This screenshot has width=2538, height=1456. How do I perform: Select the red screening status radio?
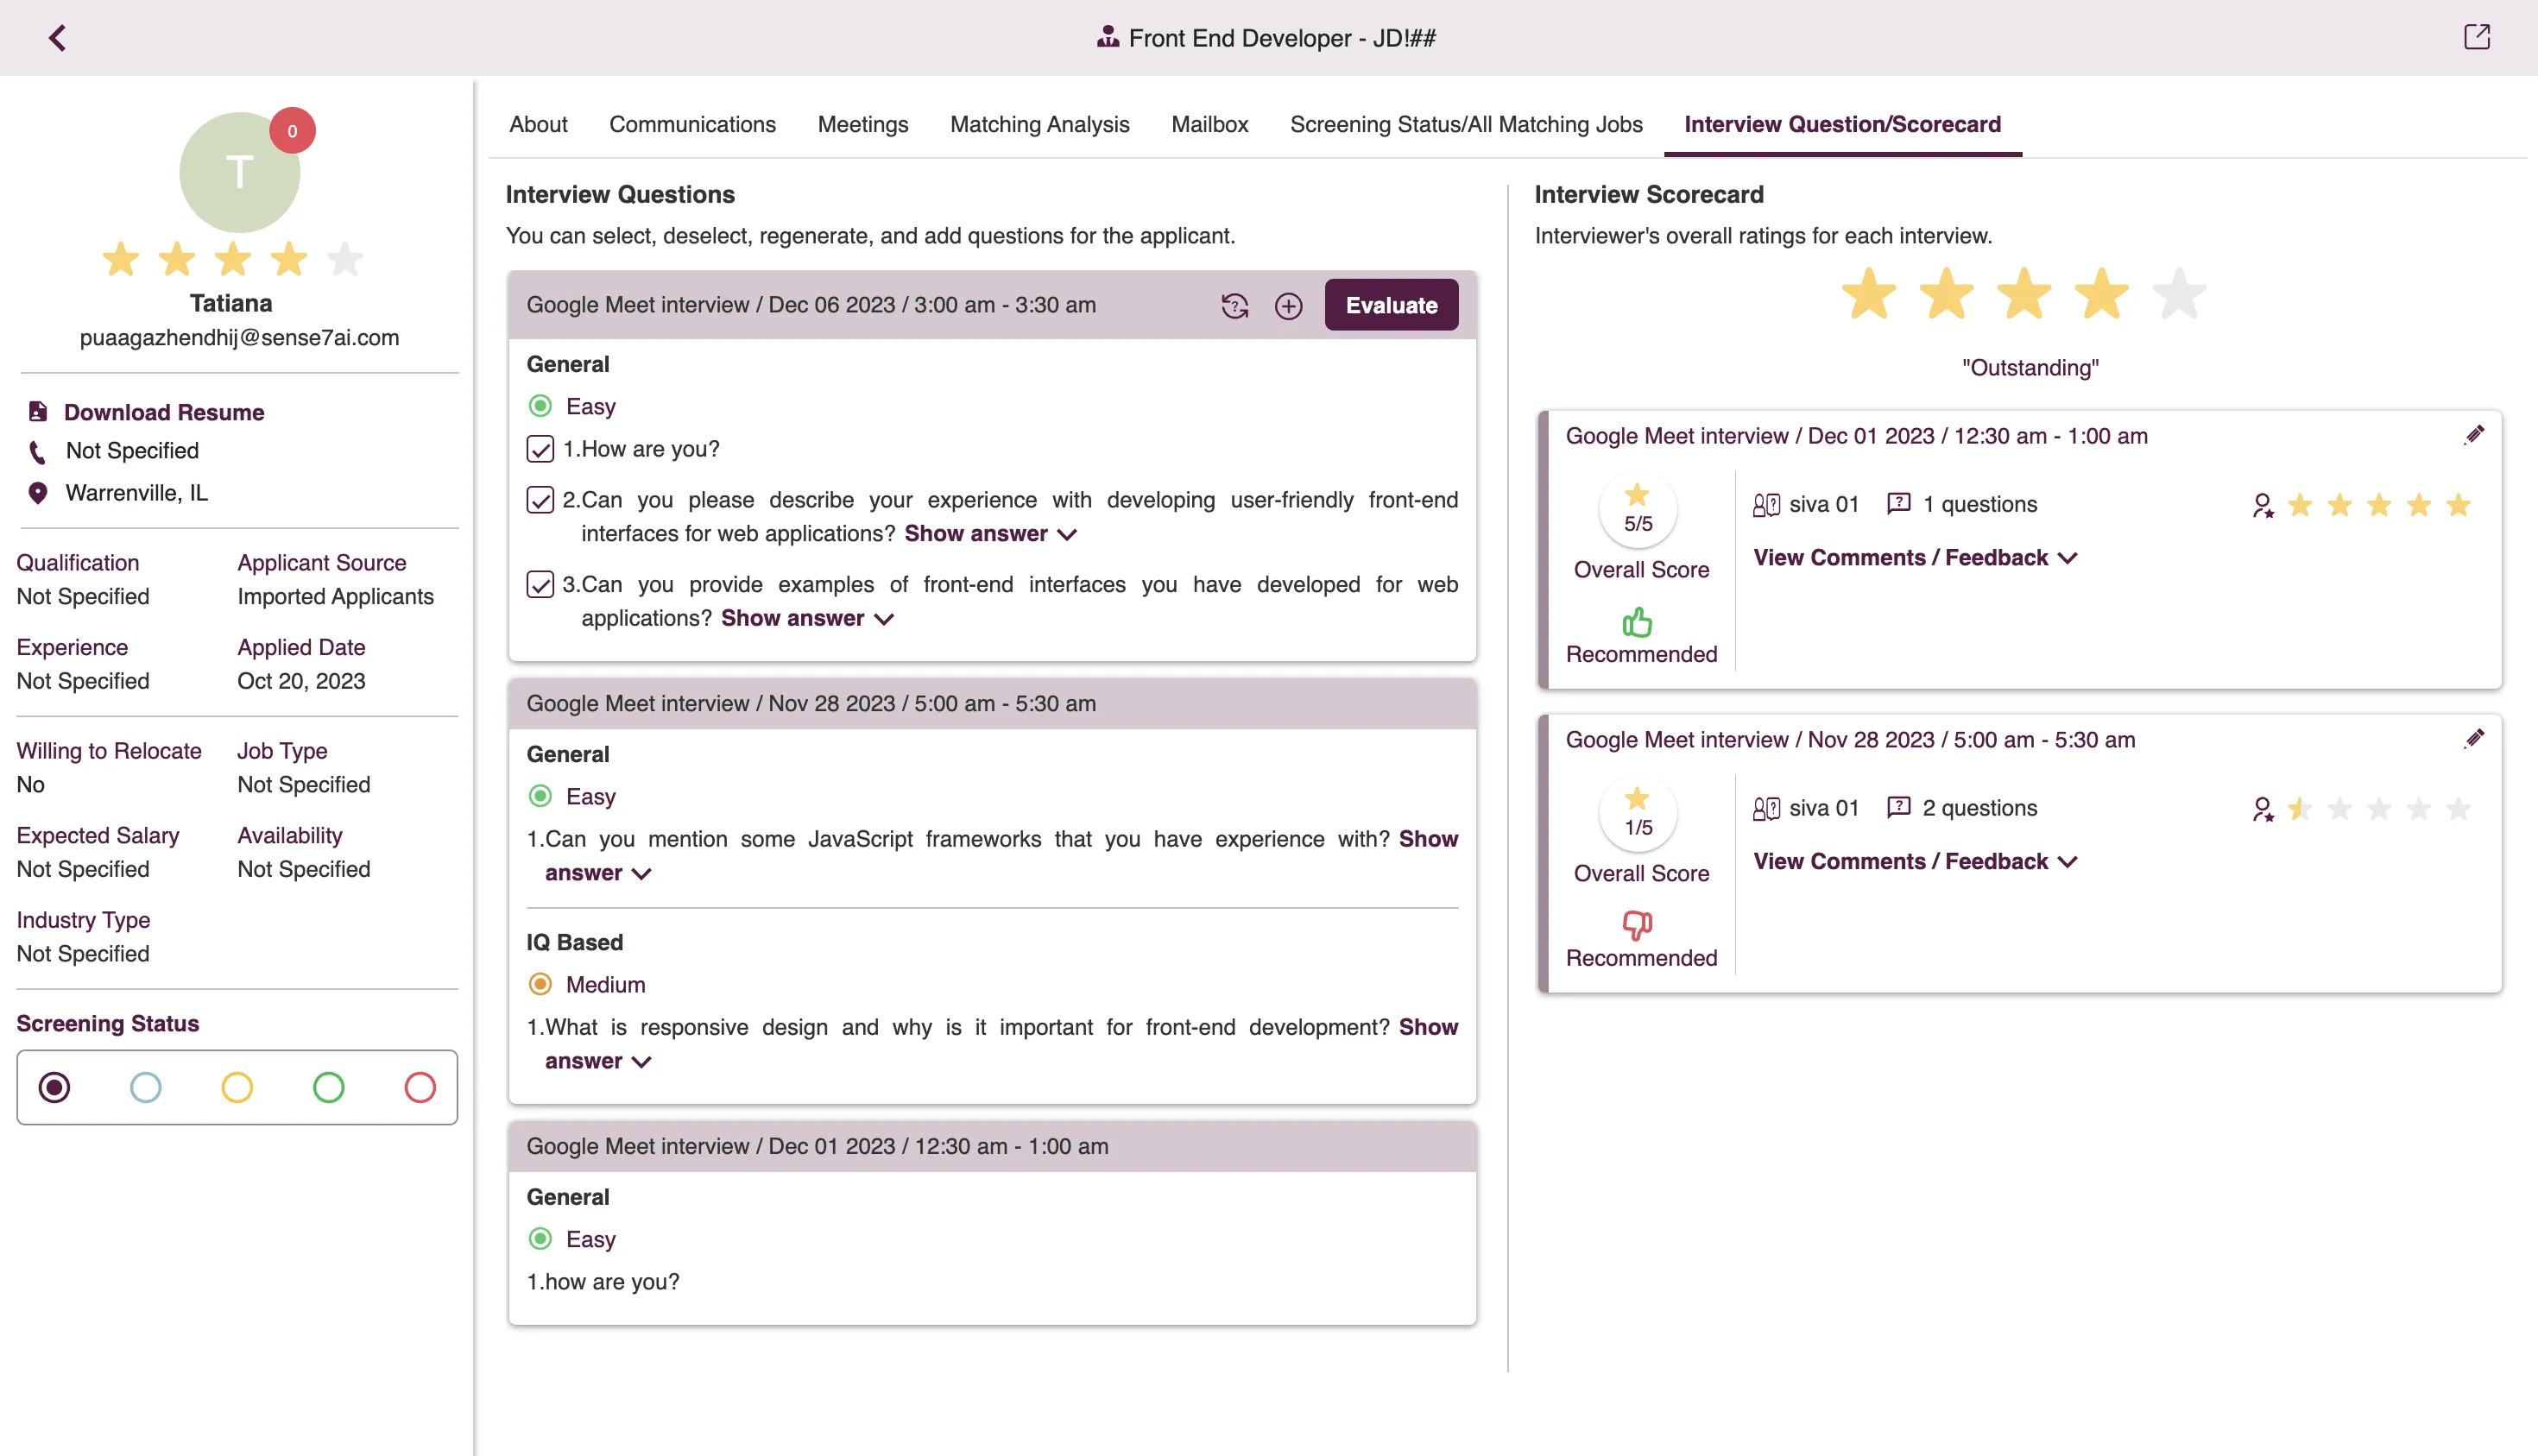point(420,1087)
